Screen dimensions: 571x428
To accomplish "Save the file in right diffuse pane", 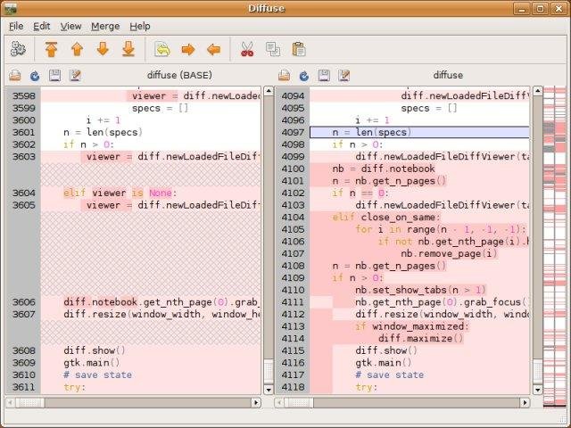I will (324, 76).
